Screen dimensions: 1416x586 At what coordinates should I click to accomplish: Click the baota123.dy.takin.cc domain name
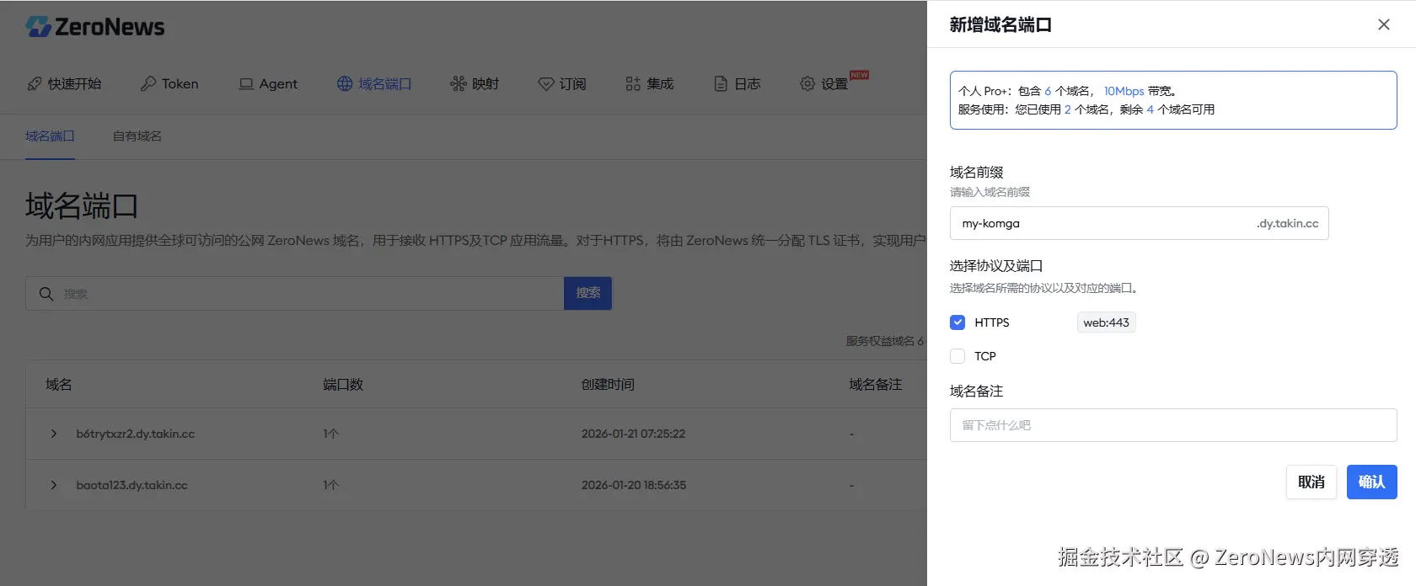click(132, 485)
